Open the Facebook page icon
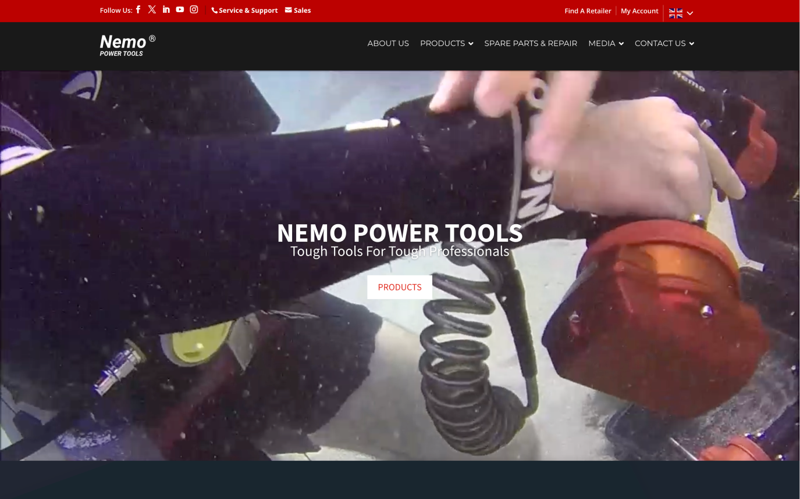This screenshot has width=800, height=499. click(138, 9)
